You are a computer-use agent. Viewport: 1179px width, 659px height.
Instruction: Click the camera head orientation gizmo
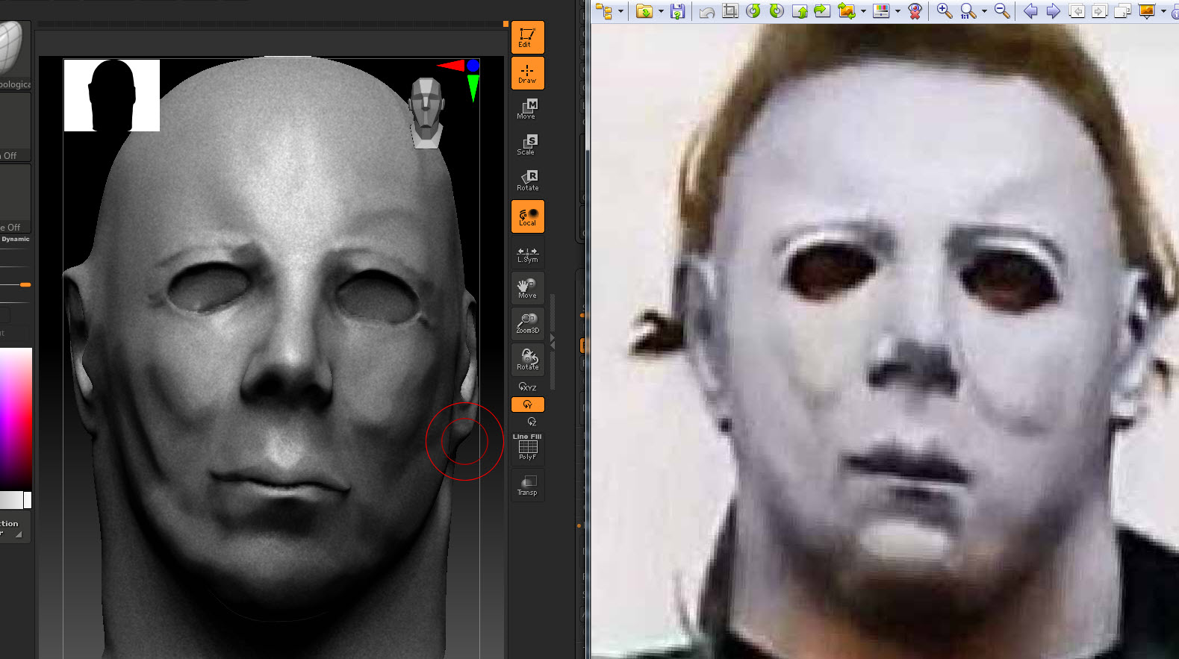click(x=427, y=113)
